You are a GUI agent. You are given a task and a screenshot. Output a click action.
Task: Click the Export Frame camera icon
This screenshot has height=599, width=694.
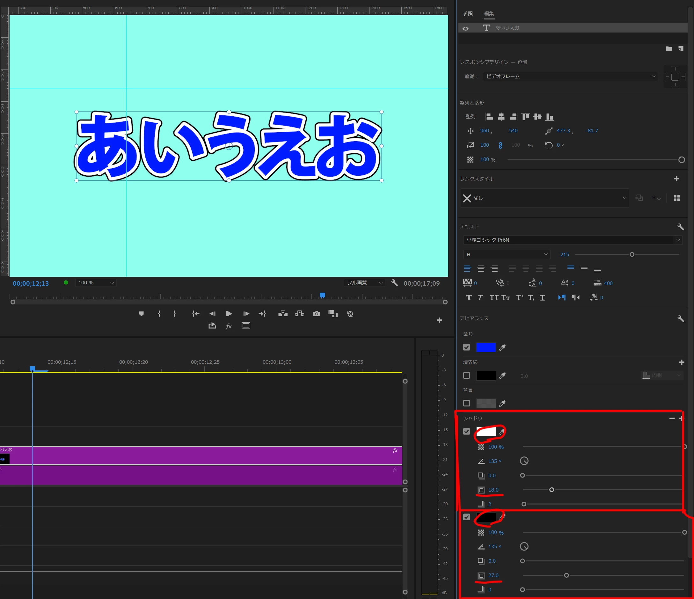[x=317, y=314]
